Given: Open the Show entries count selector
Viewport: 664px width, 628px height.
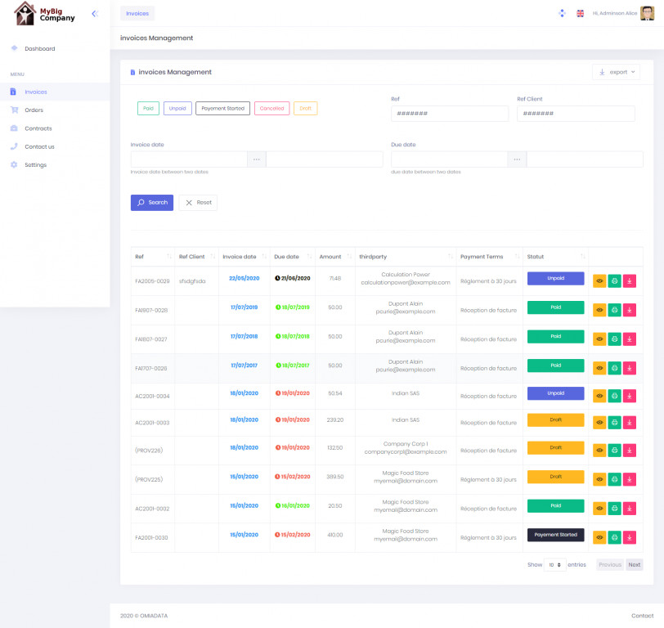Looking at the screenshot, I should coord(555,565).
